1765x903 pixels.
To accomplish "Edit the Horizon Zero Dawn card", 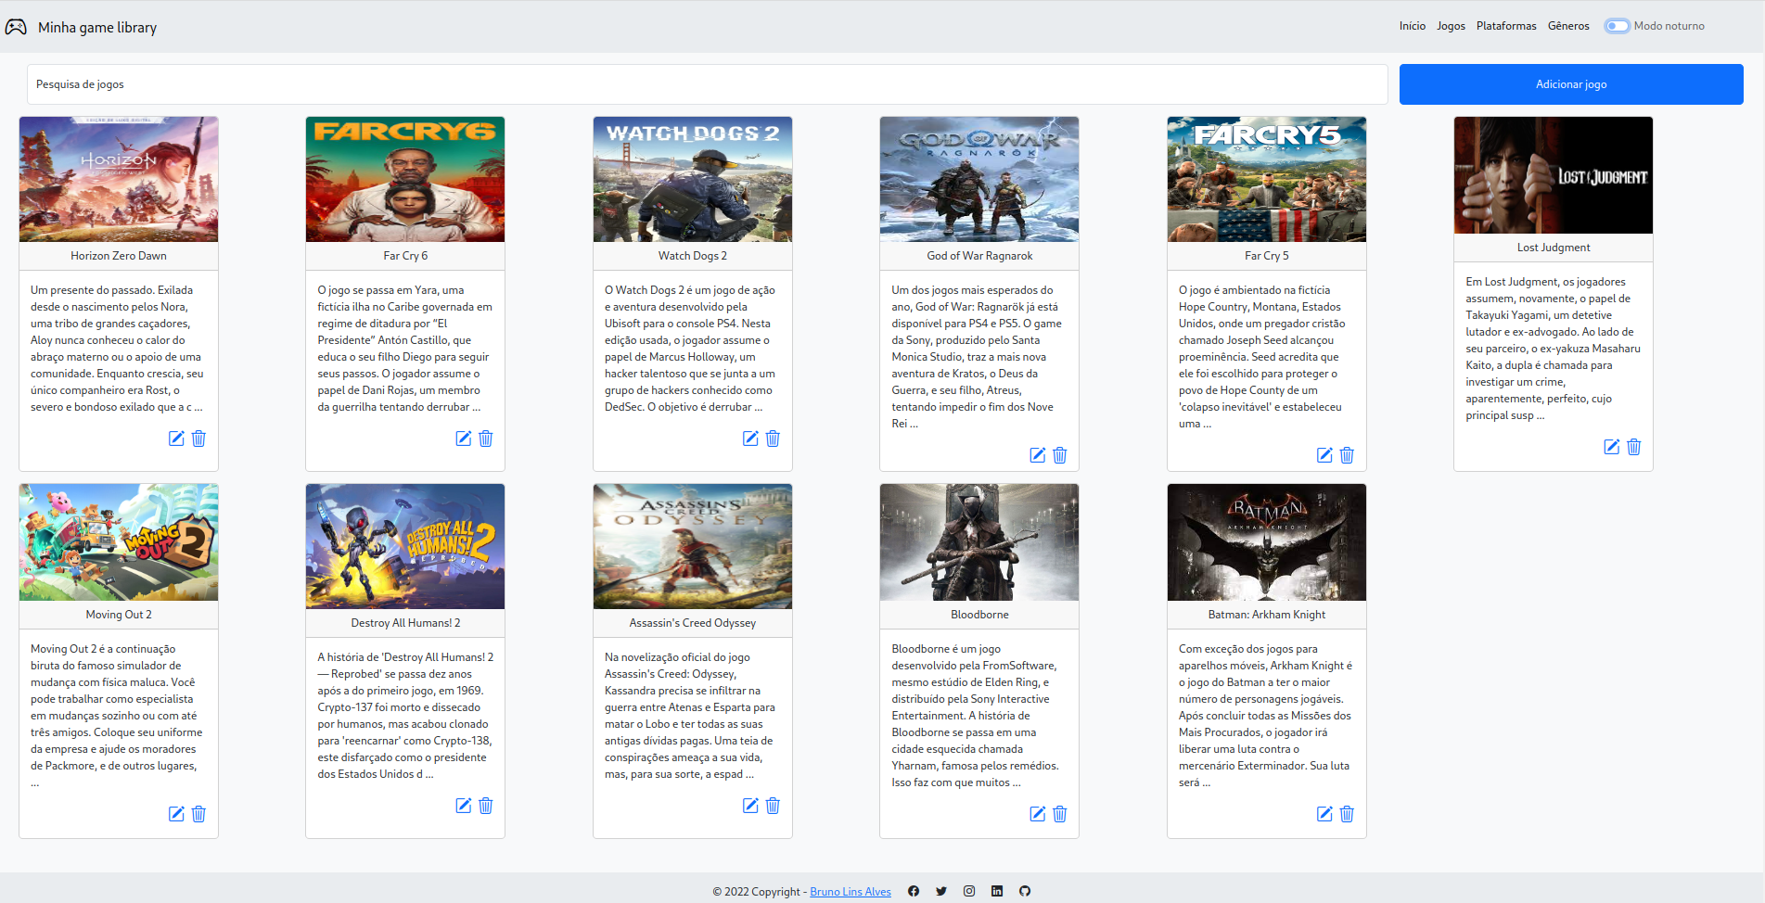I will click(176, 439).
